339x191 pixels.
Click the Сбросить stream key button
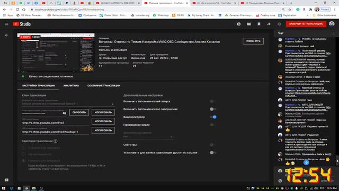[x=79, y=112]
